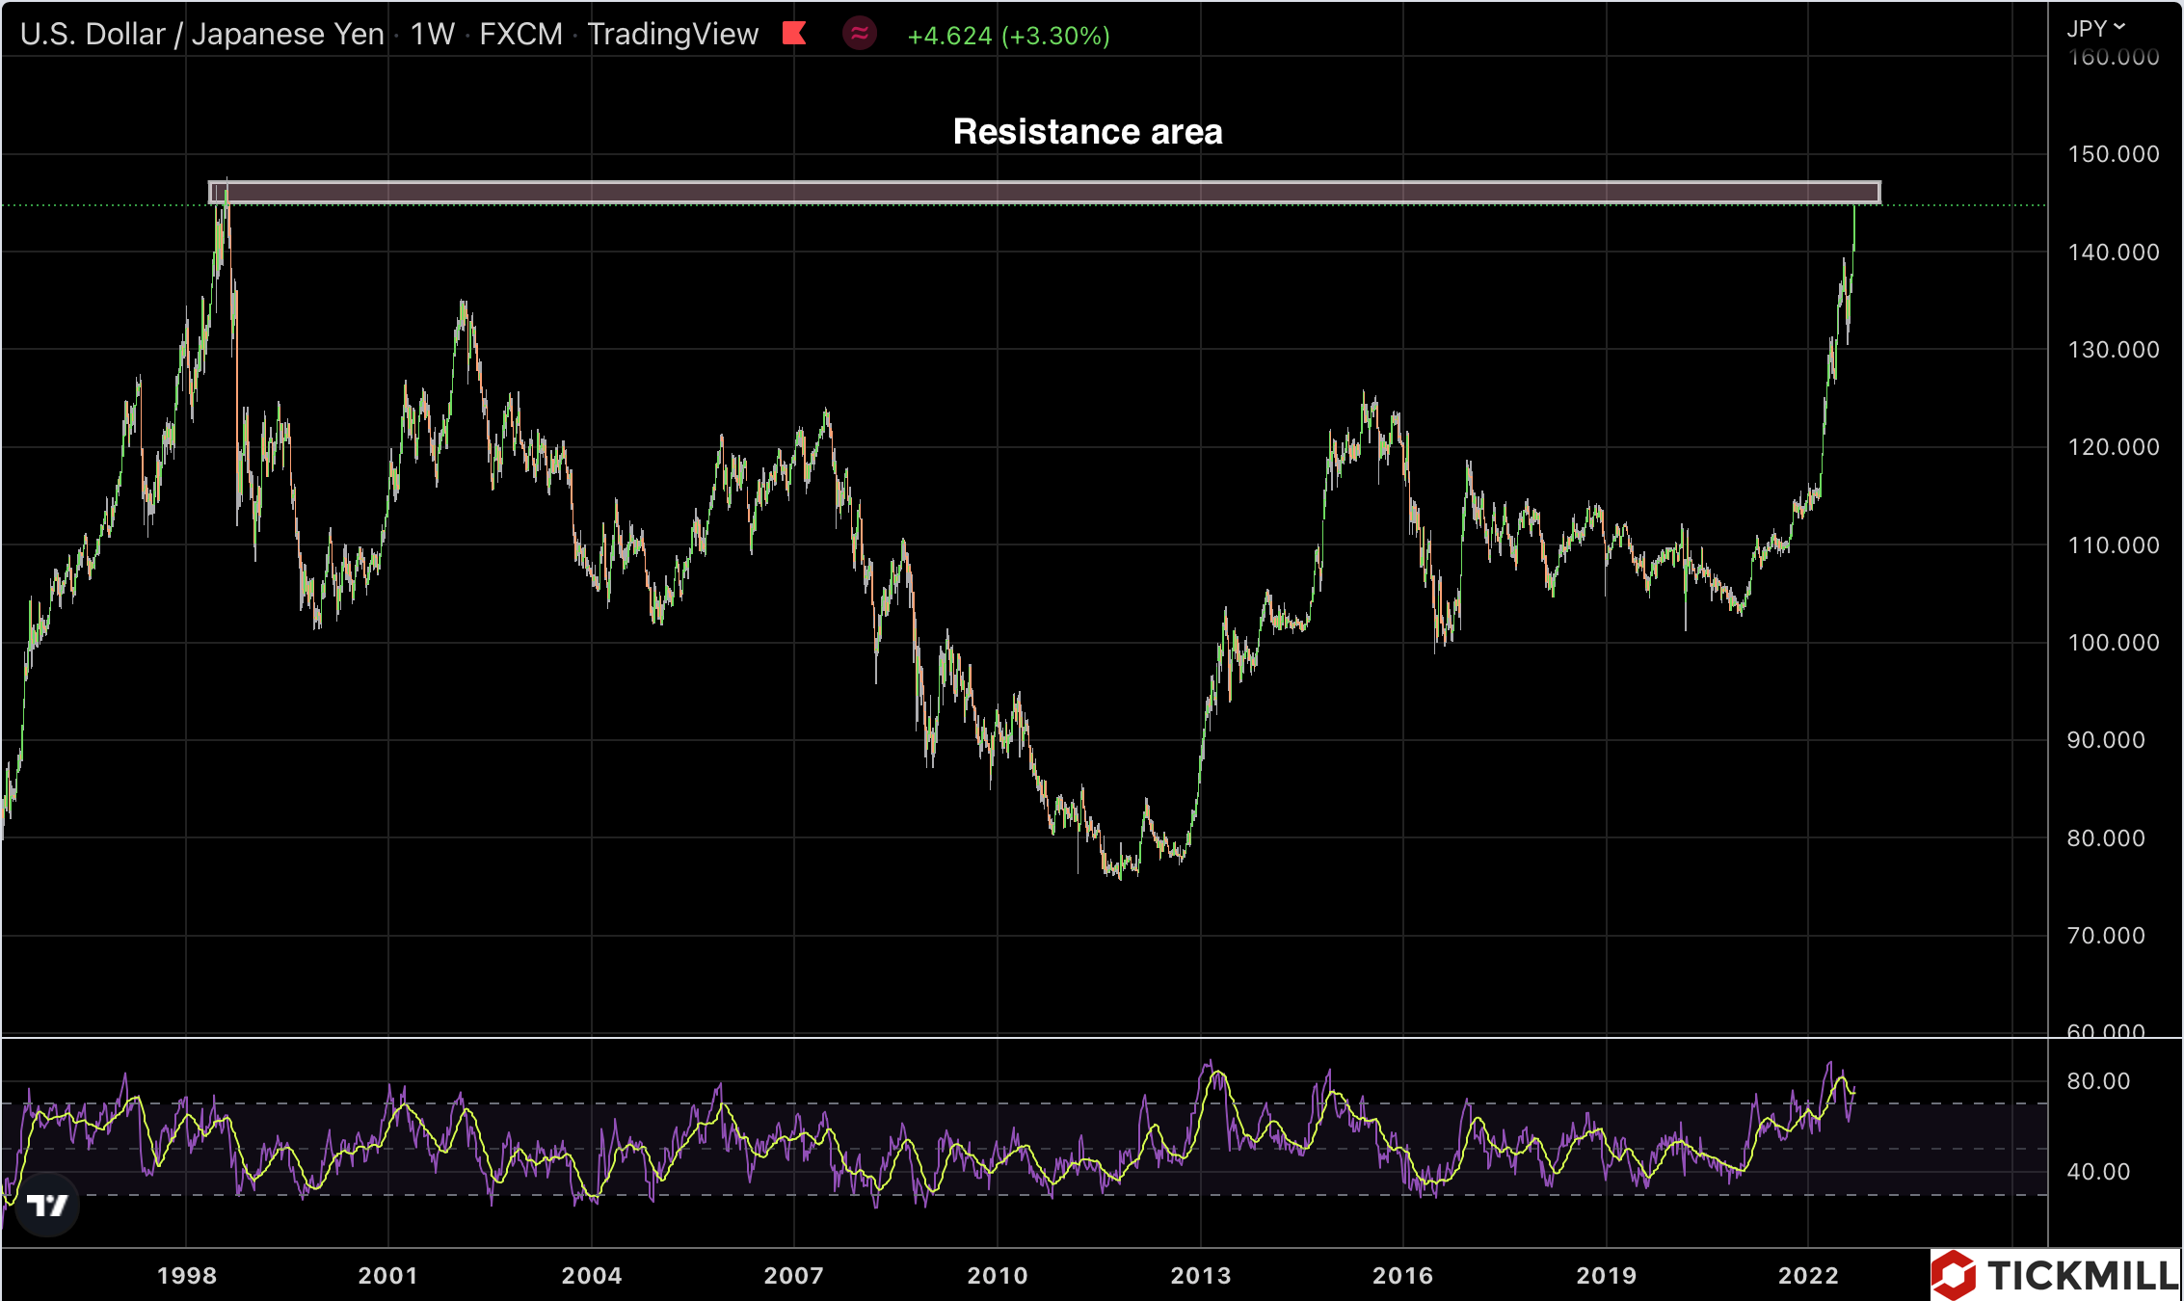Click the U.S. Dollar / Japanese Yen title

[x=201, y=35]
